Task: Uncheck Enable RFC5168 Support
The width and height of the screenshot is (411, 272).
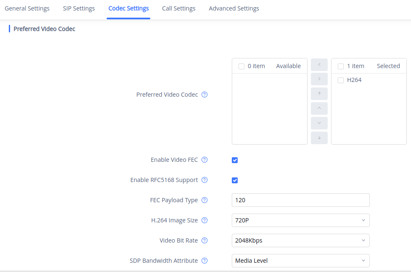Action: click(235, 180)
